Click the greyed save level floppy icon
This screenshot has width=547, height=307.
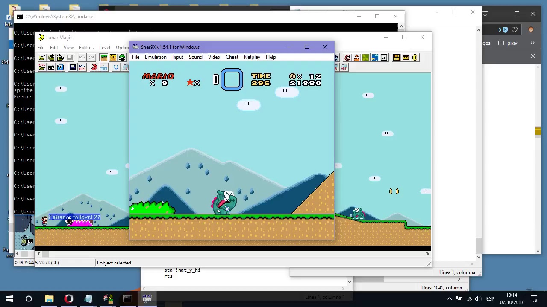[70, 58]
